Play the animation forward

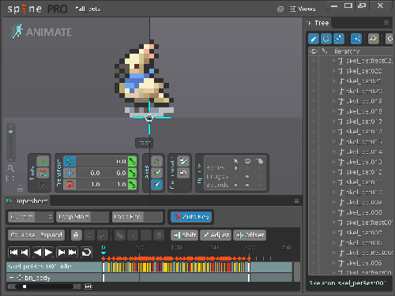(48, 253)
